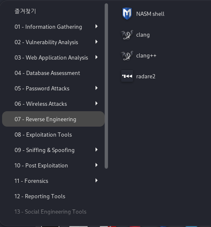Expand the Vulnerability Analysis submenu arrow

[96, 42]
